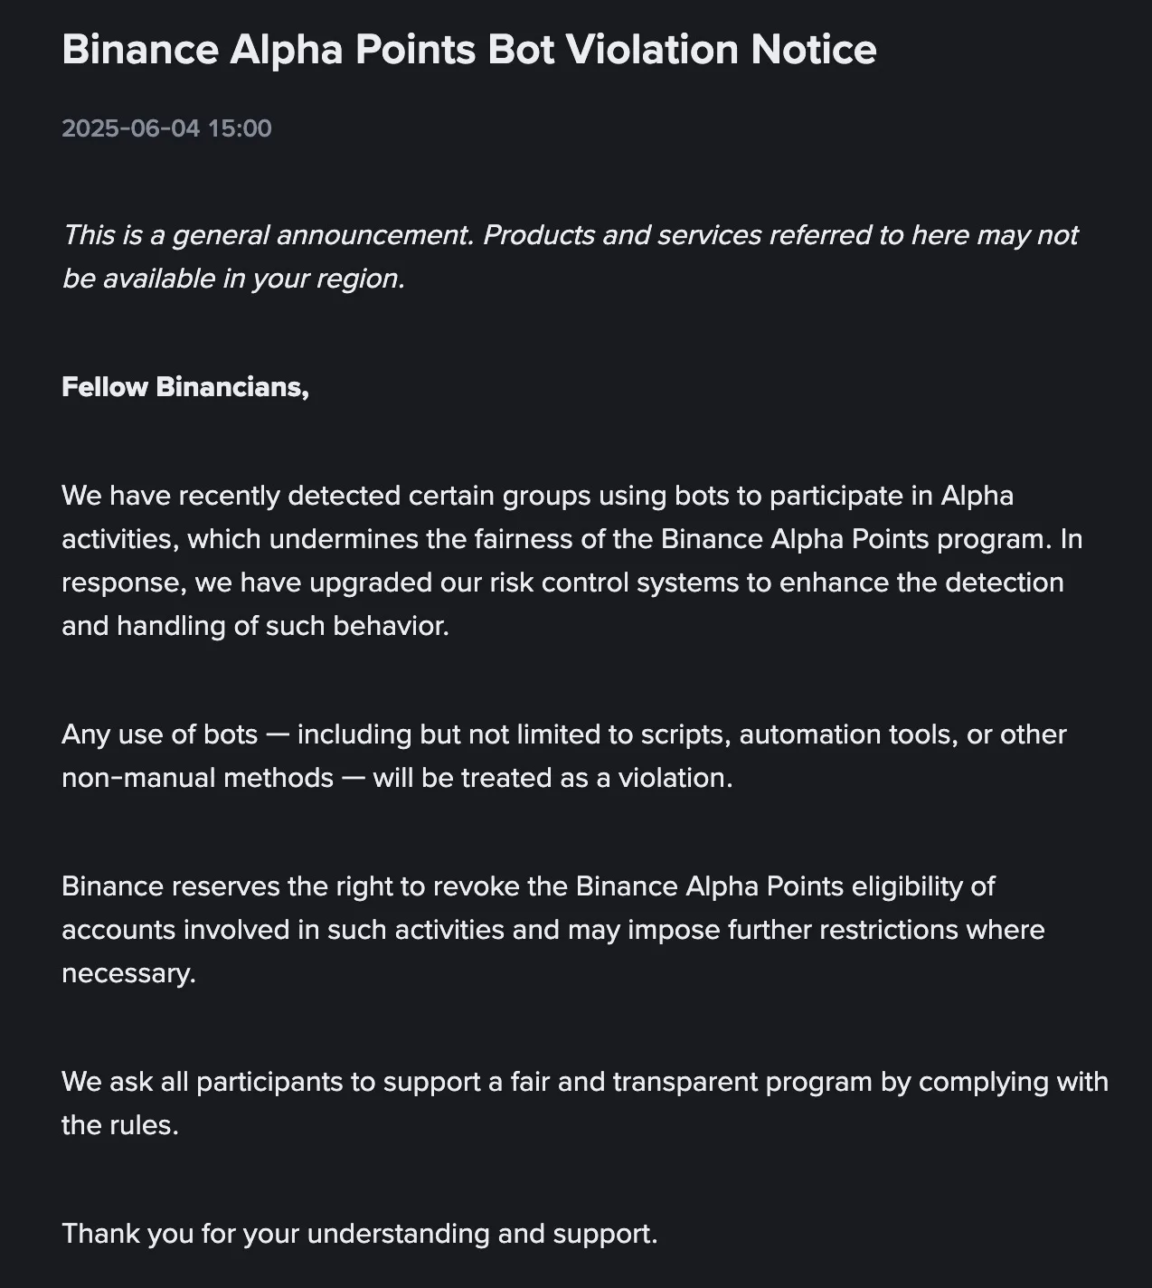Click the short line "the rules."
This screenshot has height=1288, width=1152.
pyautogui.click(x=120, y=1125)
